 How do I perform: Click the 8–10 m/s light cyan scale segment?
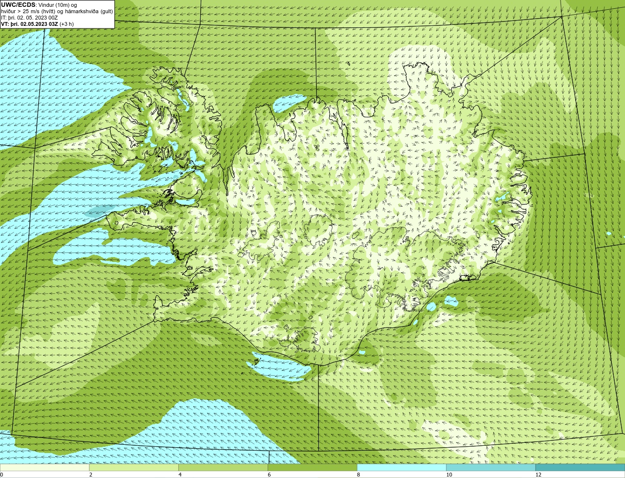point(402,468)
